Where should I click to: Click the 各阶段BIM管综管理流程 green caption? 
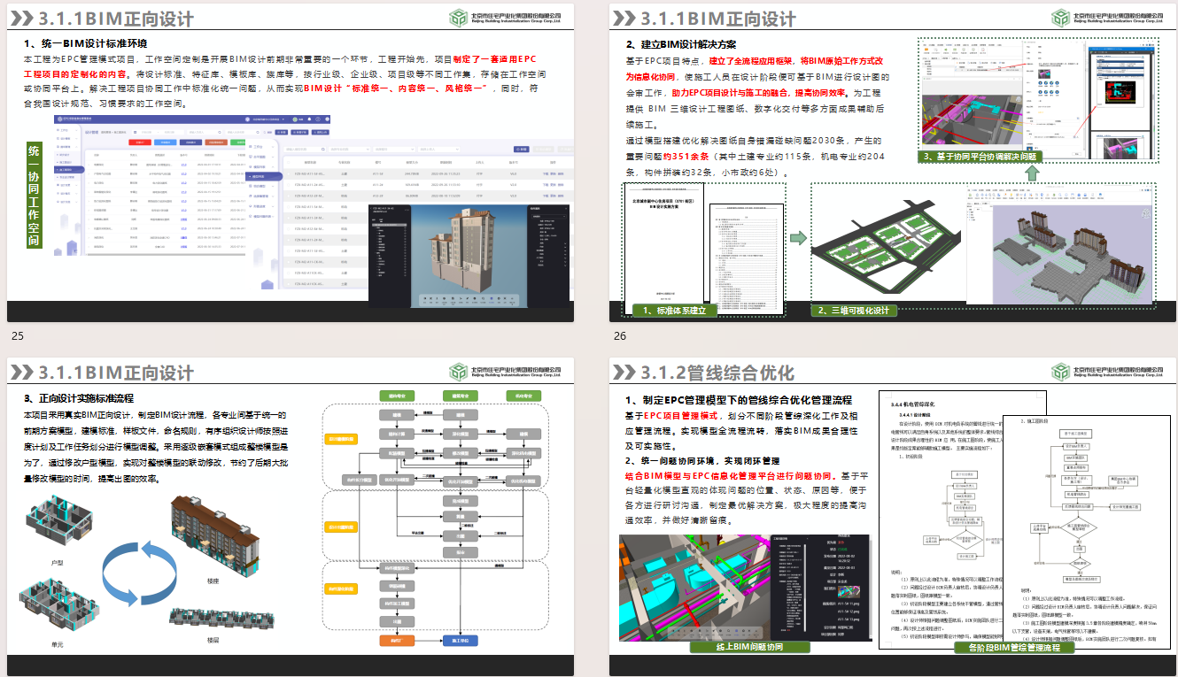click(1014, 648)
